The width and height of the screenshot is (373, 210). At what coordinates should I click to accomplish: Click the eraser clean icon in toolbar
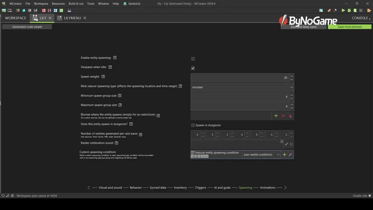[329, 10]
